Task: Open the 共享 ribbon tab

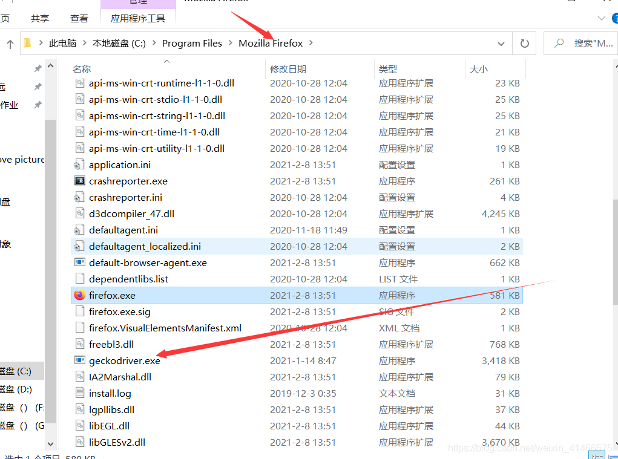Action: click(x=40, y=19)
